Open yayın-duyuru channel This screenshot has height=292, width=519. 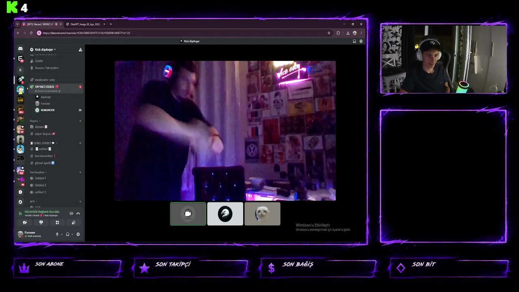(43, 134)
